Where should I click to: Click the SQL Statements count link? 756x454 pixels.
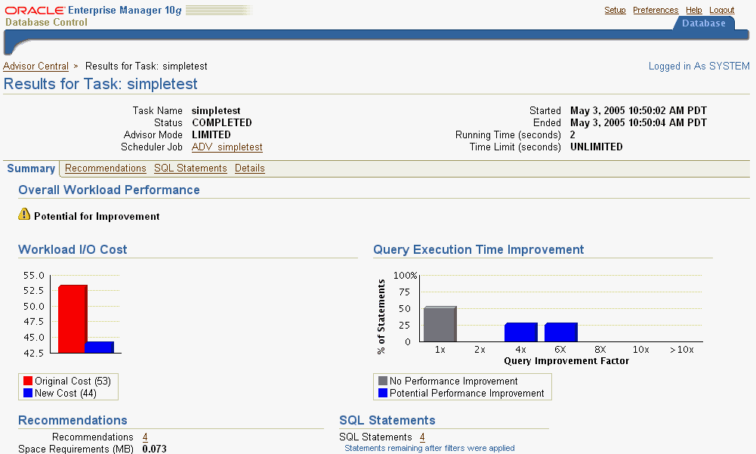[422, 437]
